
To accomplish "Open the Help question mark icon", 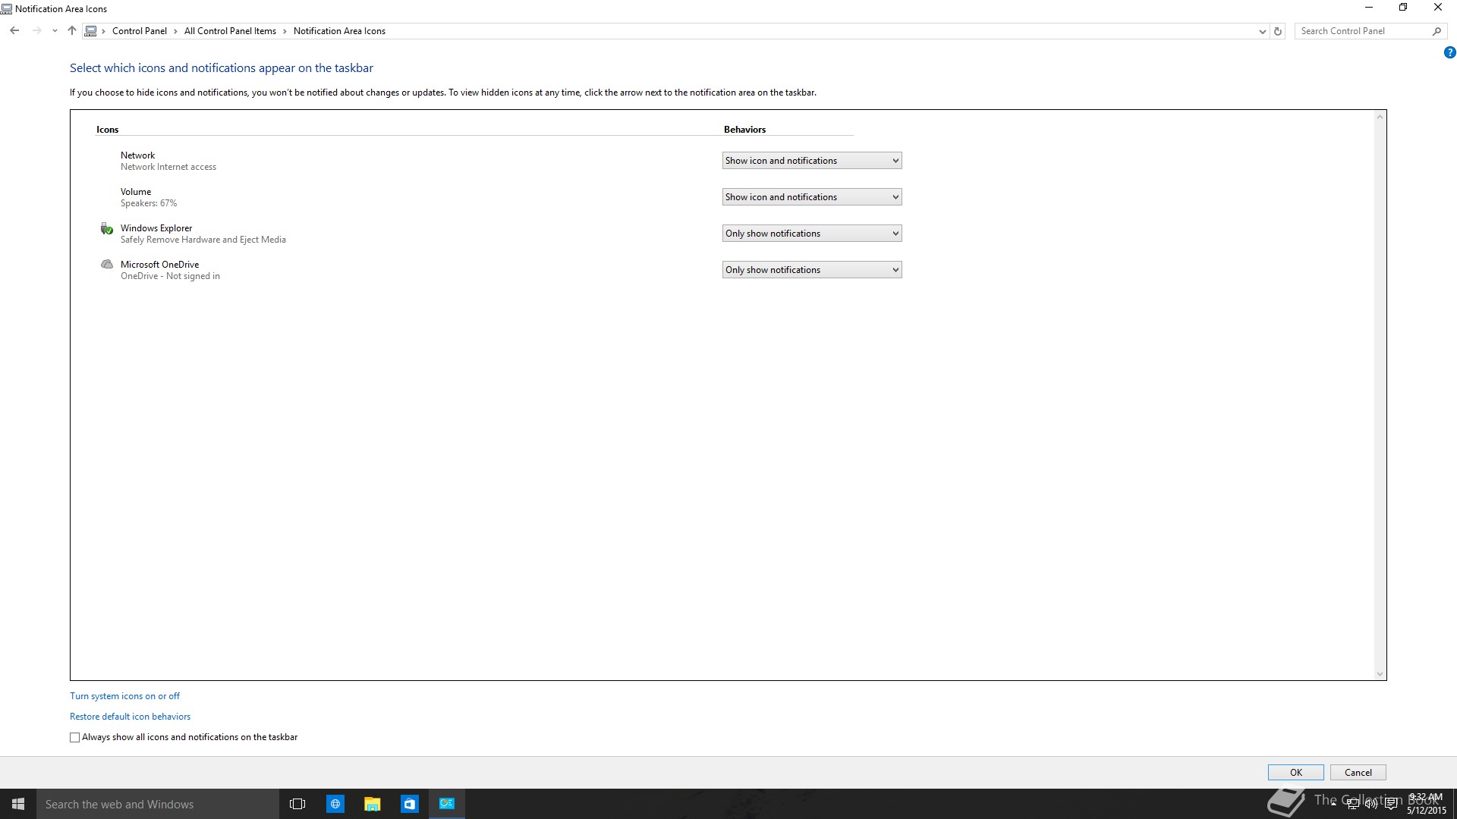I will tap(1449, 52).
